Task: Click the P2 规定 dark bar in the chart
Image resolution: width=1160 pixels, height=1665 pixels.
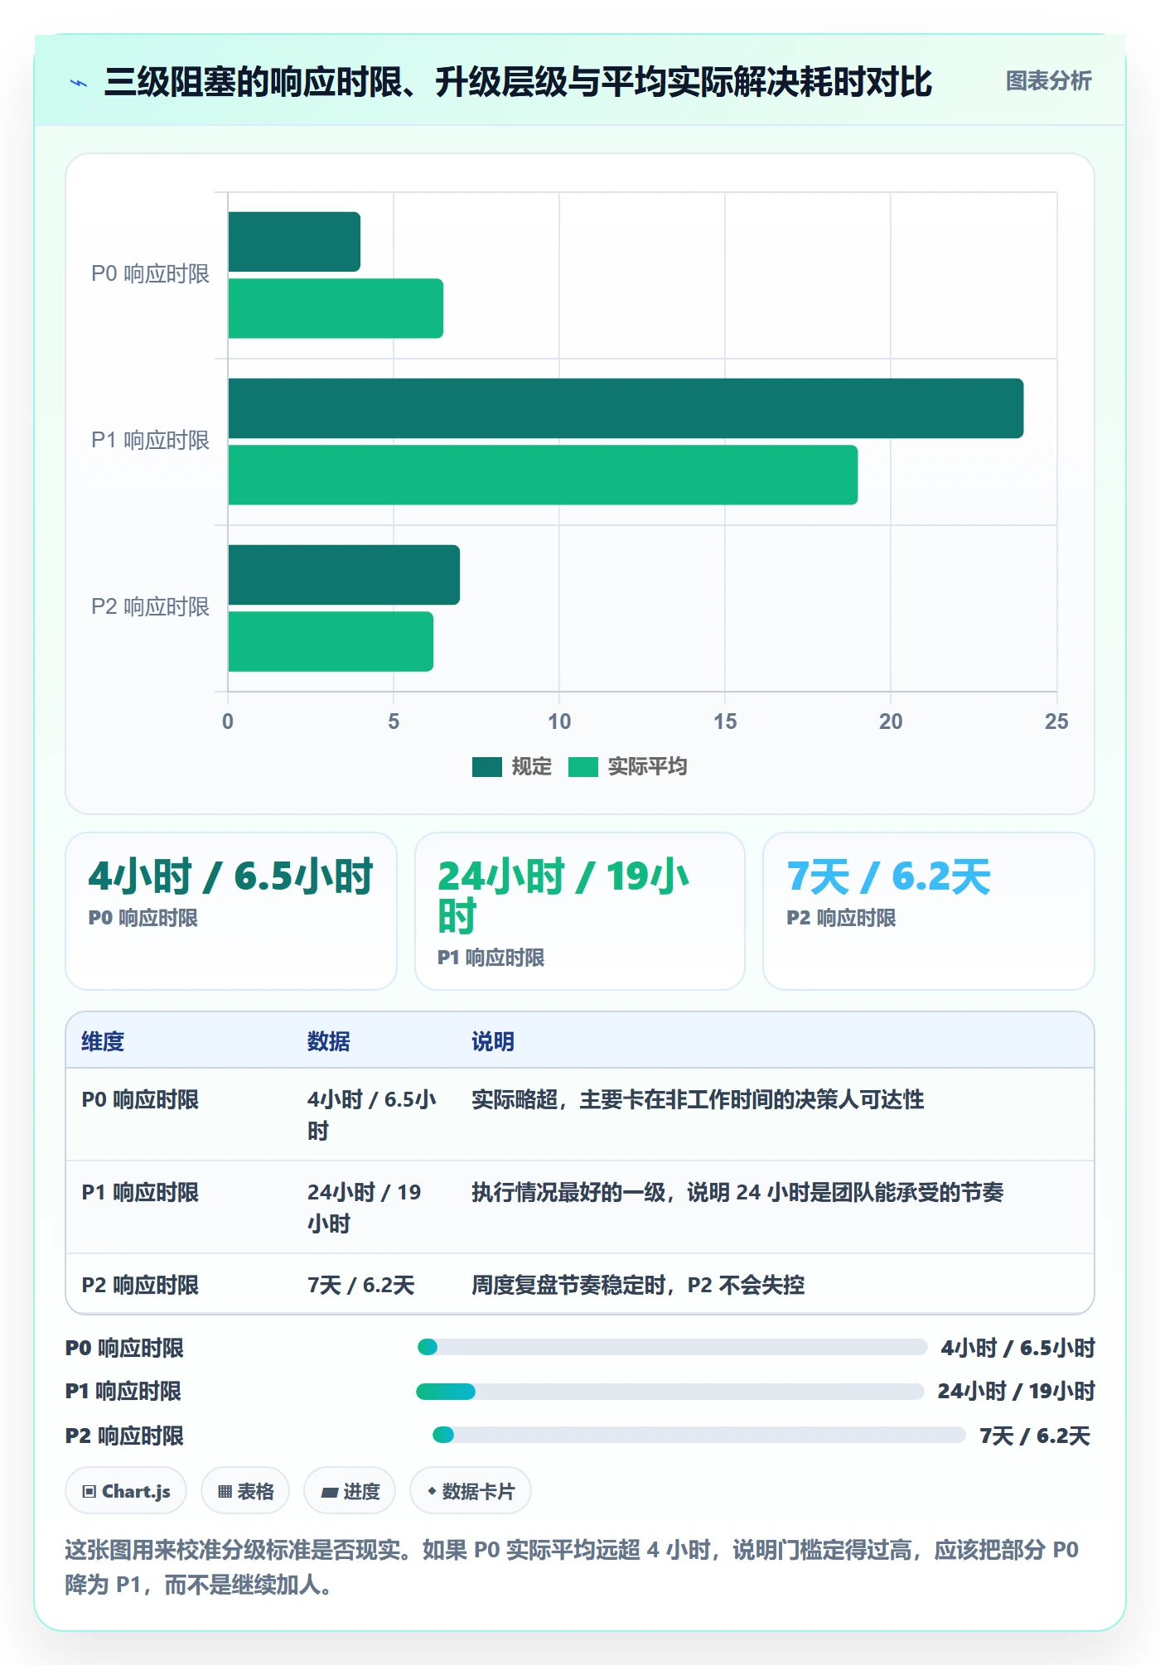Action: coord(344,575)
